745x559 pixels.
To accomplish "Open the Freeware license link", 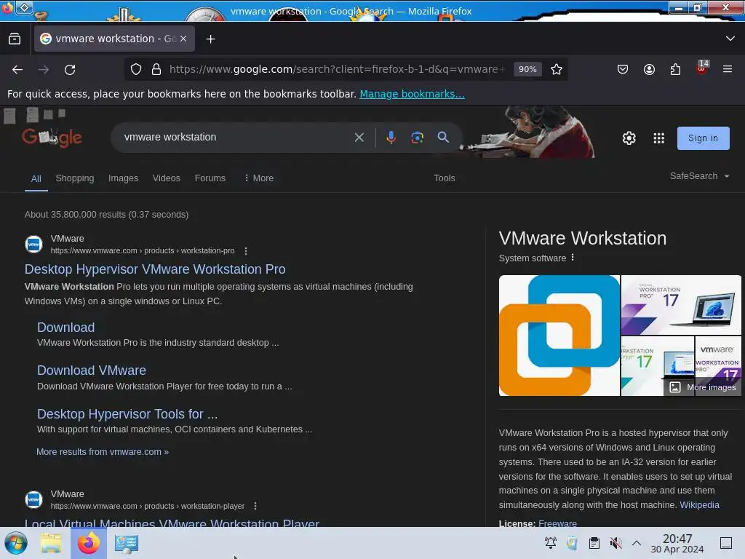I will coord(558,523).
